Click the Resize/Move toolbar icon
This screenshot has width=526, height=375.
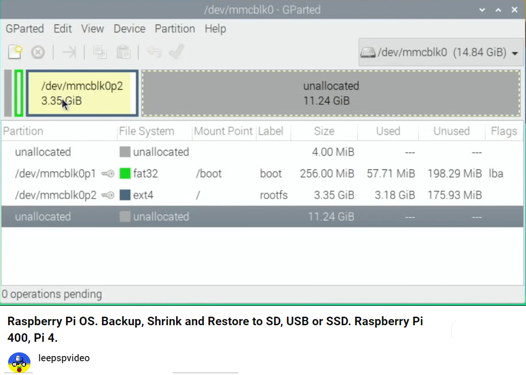point(69,52)
